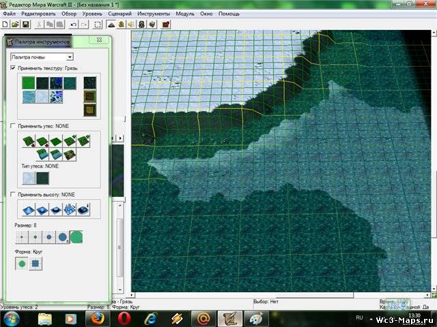437x327 pixels.
Task: Enable the Применить утес checkbox
Action: [13, 126]
